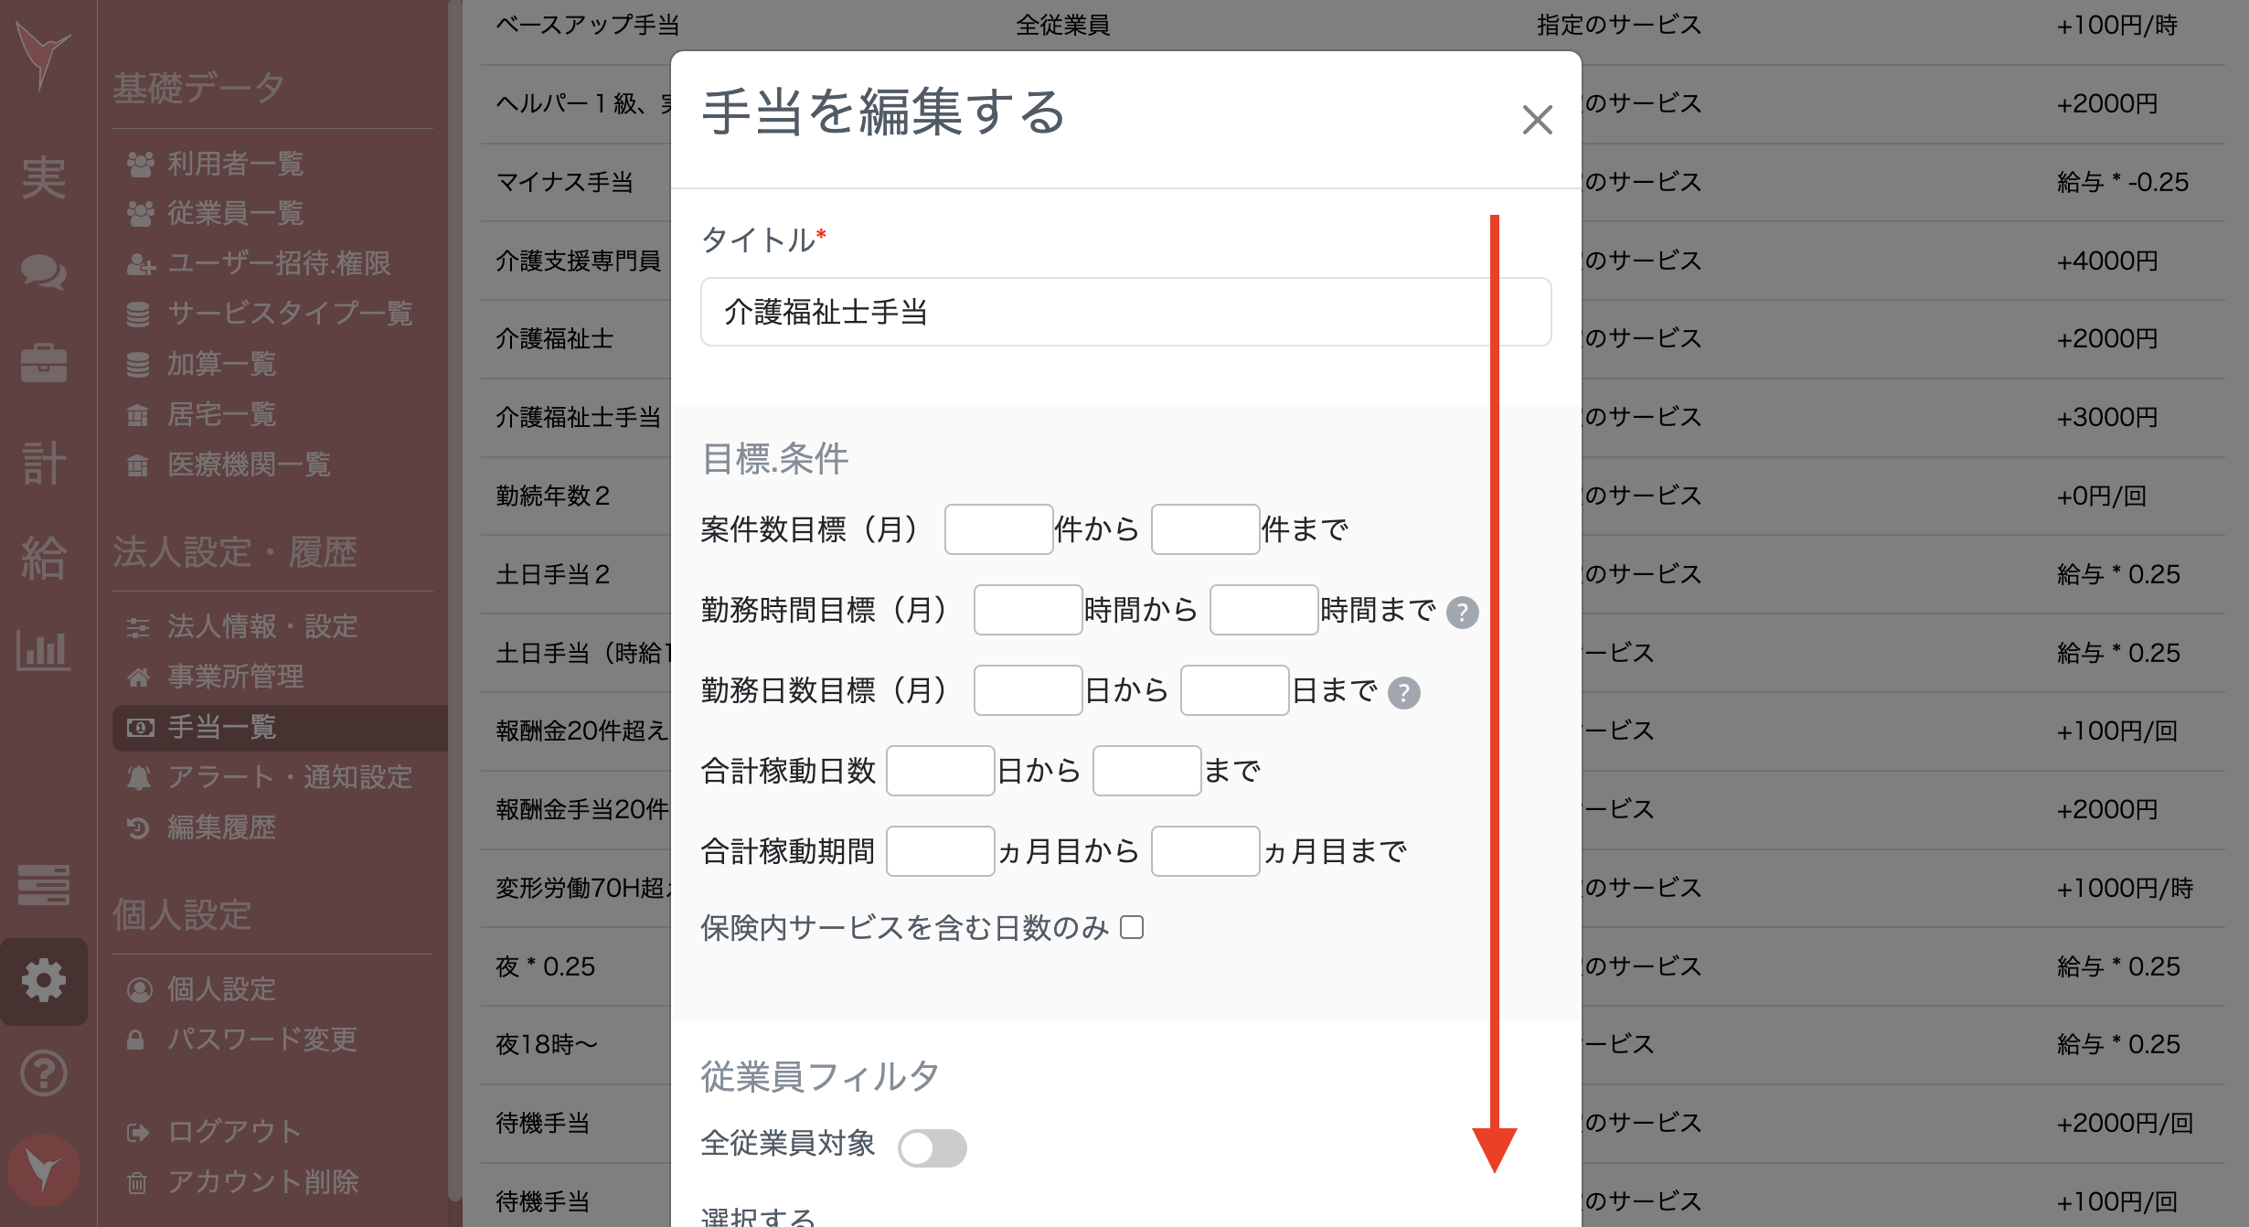
Task: Check 保険内サービスを含む日数のみ
Action: [1134, 927]
